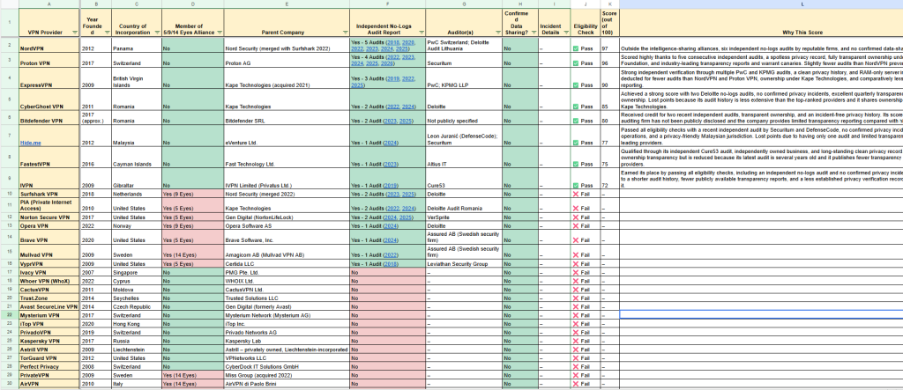The image size is (903, 390).
Task: Select row 1 header
Action: (x=9, y=23)
